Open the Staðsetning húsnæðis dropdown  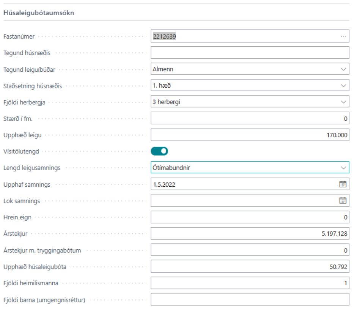pyautogui.click(x=343, y=86)
